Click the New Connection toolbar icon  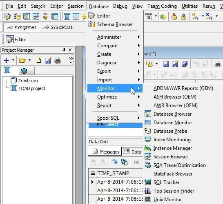tap(196, 16)
